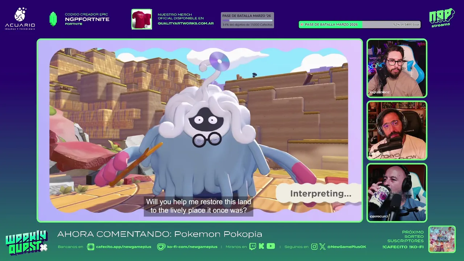464x261 pixels.
Task: Open ko-fi.com/newgameplus link
Action: (x=192, y=247)
